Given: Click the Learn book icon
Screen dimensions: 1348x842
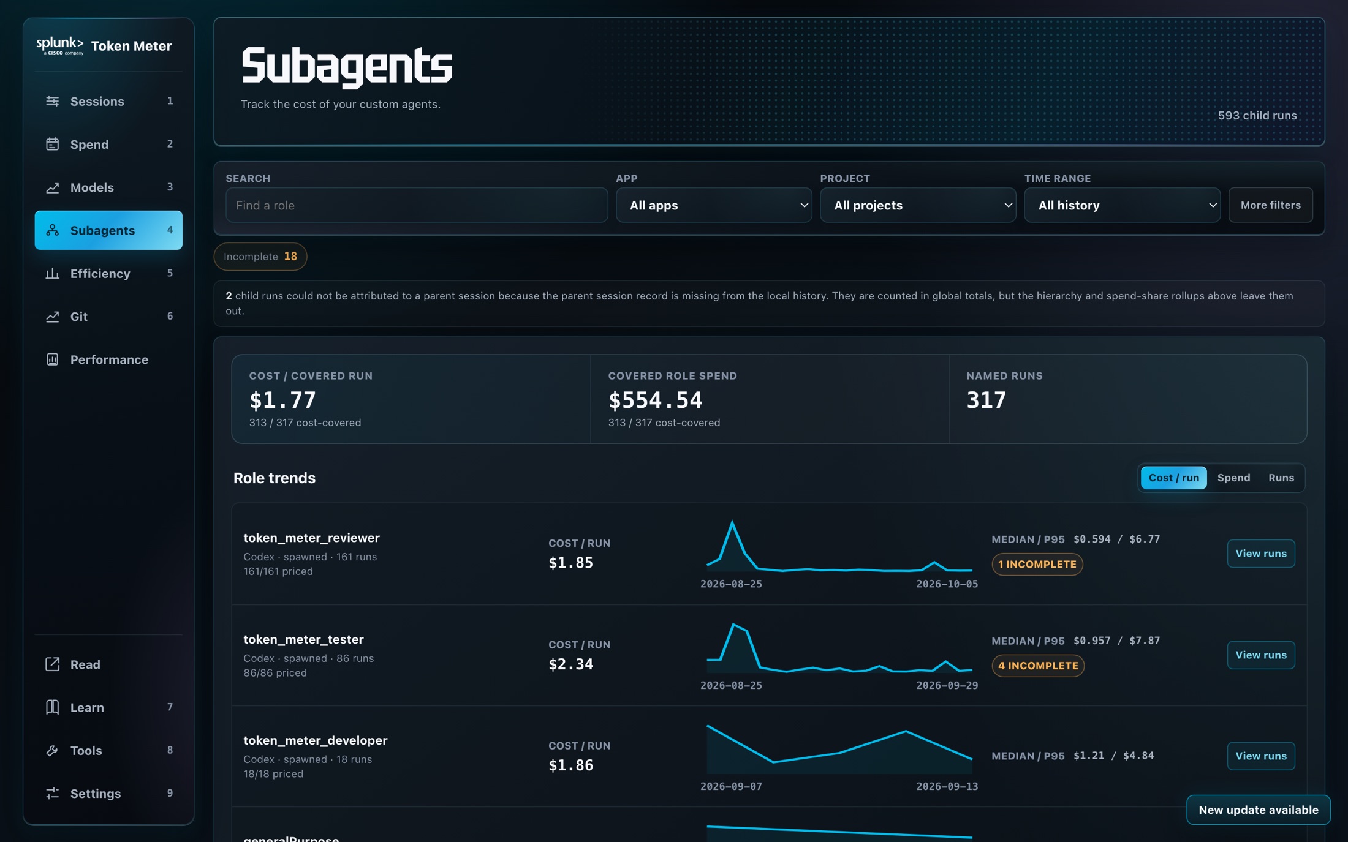Looking at the screenshot, I should 53,707.
